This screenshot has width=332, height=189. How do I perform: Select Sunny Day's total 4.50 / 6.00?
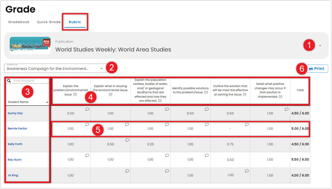(x=300, y=113)
